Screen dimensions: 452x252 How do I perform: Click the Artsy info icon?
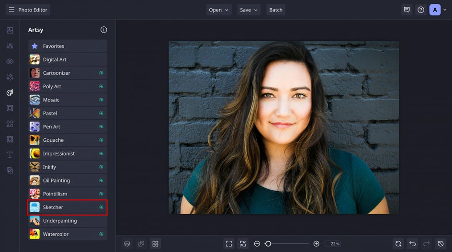104,30
